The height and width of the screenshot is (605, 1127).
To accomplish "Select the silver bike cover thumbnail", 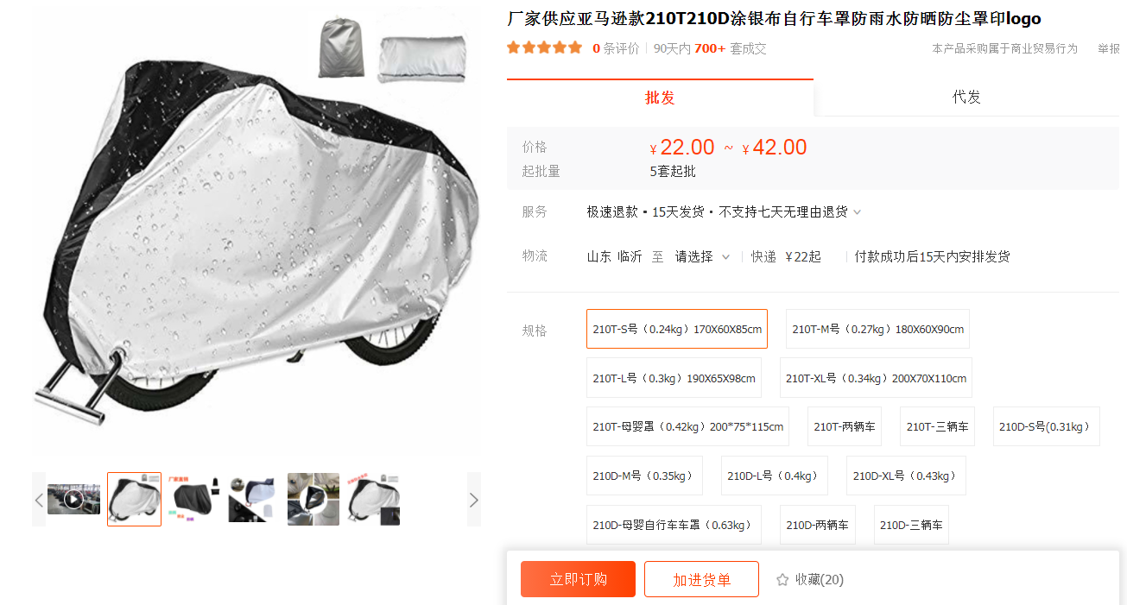I will click(x=134, y=499).
